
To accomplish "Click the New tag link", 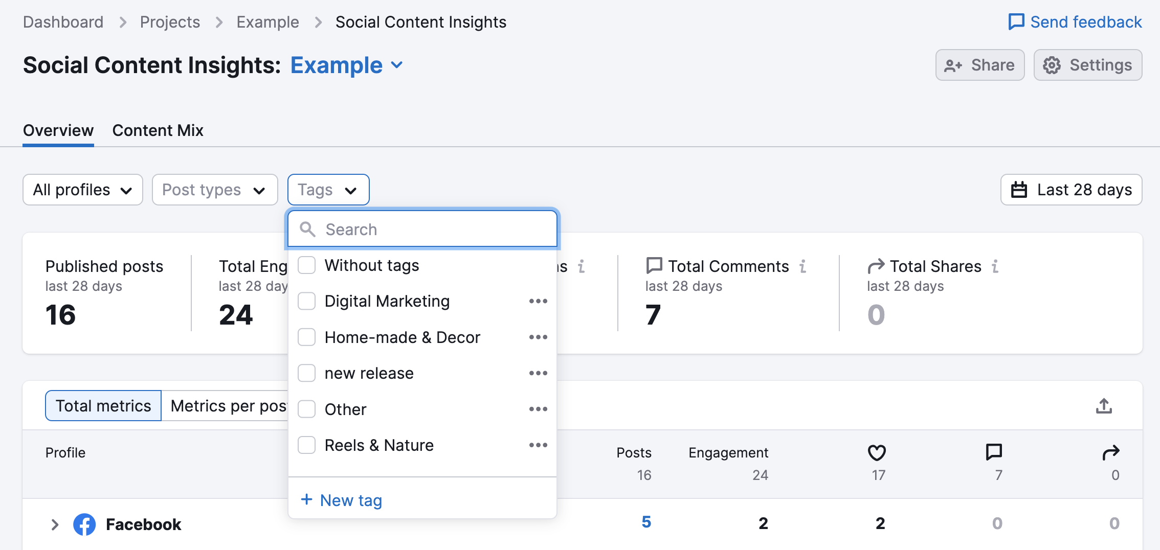I will click(x=340, y=500).
